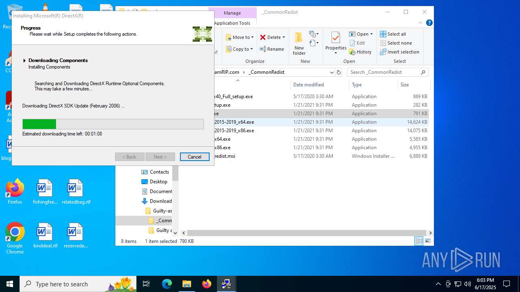Screen dimensions: 520x292
Task: Open the network status tray icon
Action: coord(458,284)
